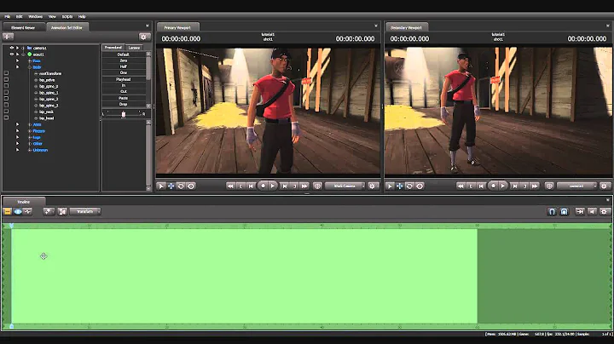Click the timeline frame-range icon beside Transform
This screenshot has width=614, height=344.
click(x=62, y=211)
